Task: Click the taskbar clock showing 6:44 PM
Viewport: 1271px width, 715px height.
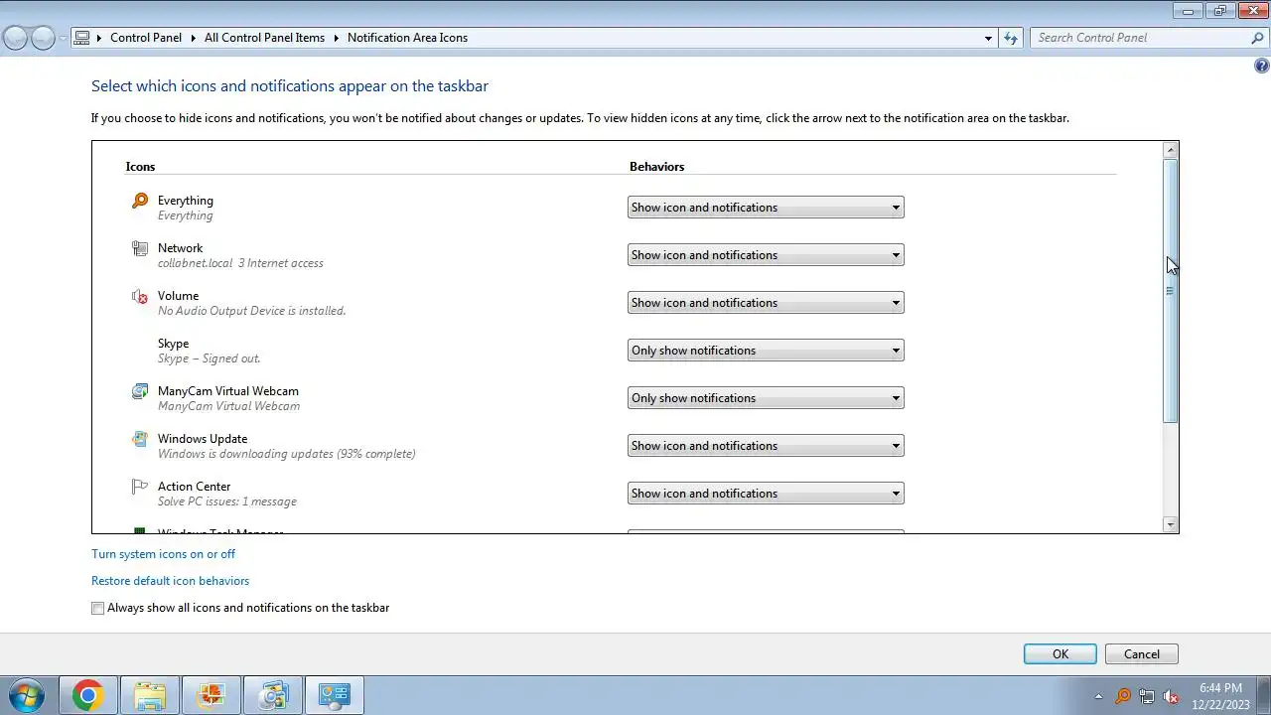Action: pos(1220,695)
